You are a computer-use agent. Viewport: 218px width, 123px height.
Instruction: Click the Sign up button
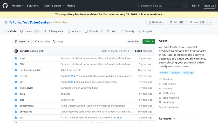click(209, 6)
